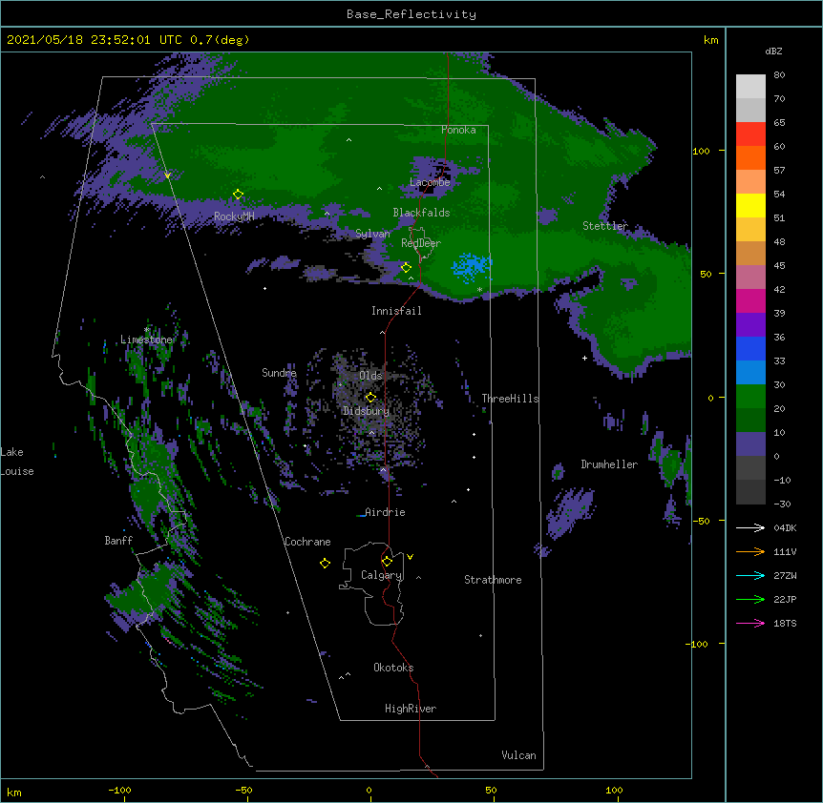This screenshot has height=803, width=823.
Task: Click the Strathmore label
Action: point(493,580)
